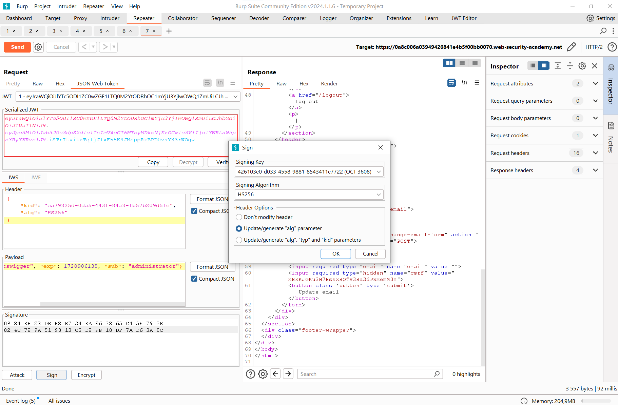618x405 pixels.
Task: Collapse all Inspector sections icon
Action: pyautogui.click(x=570, y=66)
